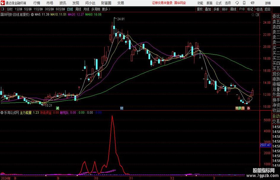Click the 自动 label in right panel
Screen dimensions: 280x180
click(276, 116)
